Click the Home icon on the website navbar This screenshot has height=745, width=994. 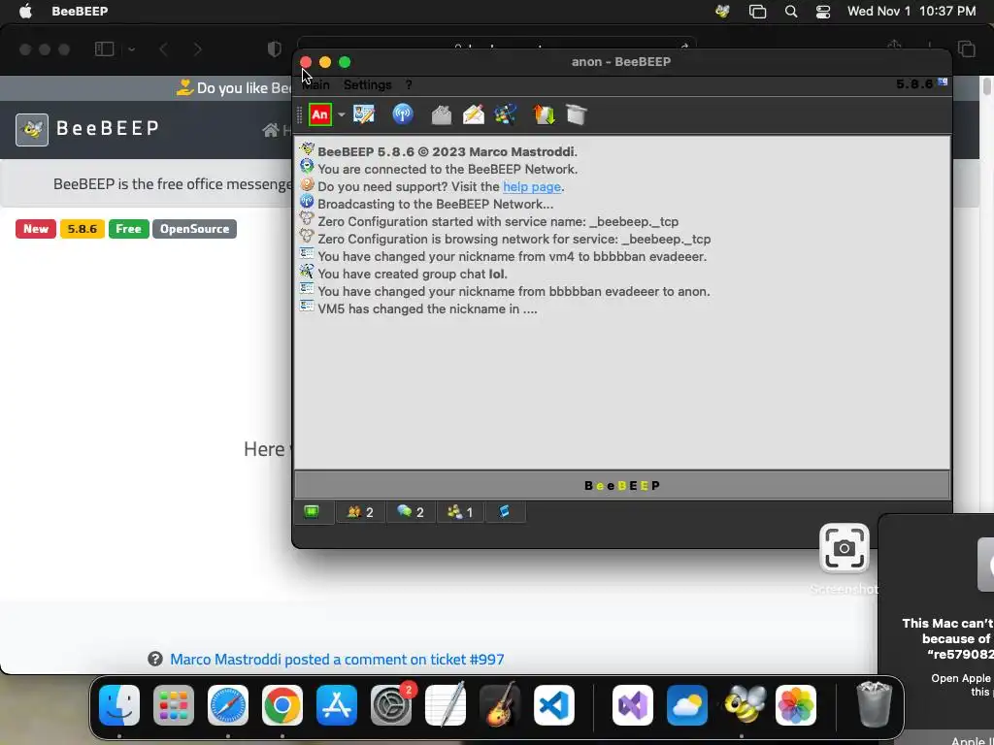[x=271, y=130]
